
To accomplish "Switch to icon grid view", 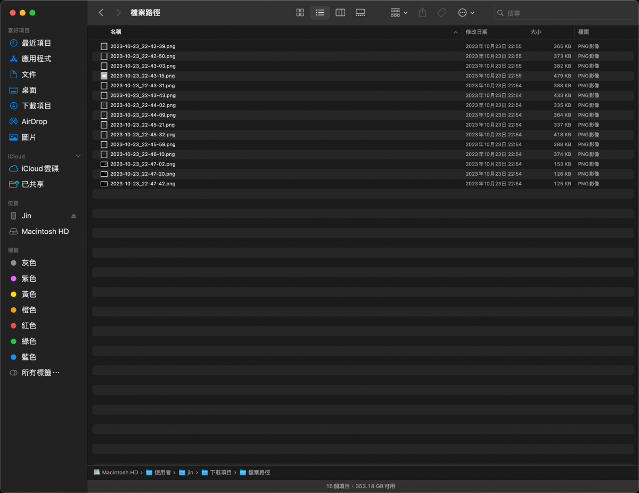I will pos(300,12).
